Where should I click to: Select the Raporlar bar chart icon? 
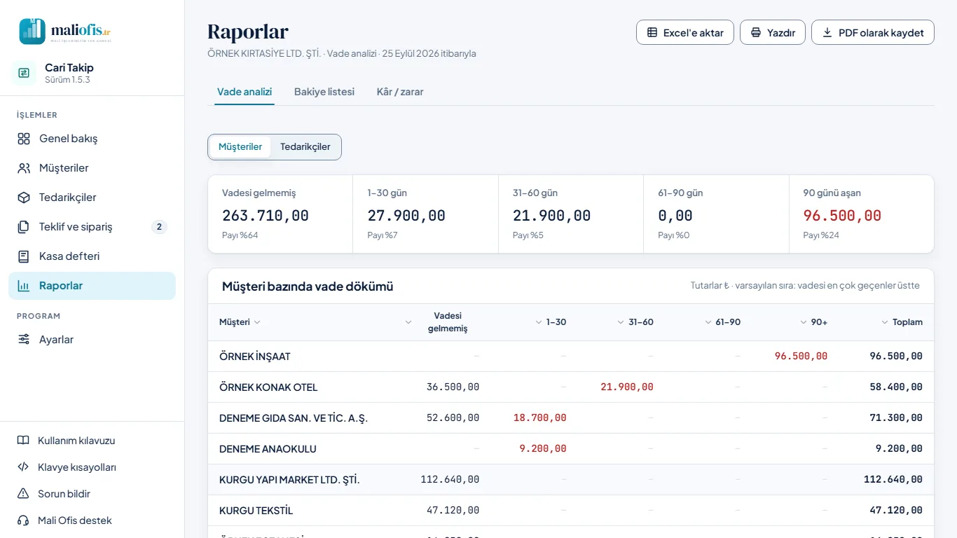[24, 286]
